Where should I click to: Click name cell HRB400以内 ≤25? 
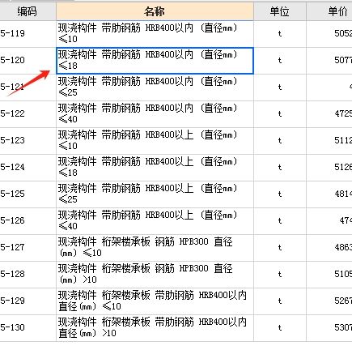(155, 87)
